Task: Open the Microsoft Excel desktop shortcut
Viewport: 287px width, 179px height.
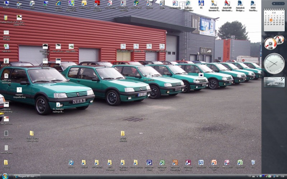Action: (x=162, y=163)
